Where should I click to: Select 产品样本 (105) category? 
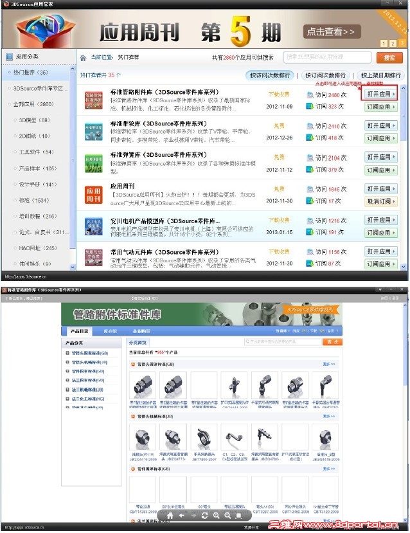click(38, 168)
